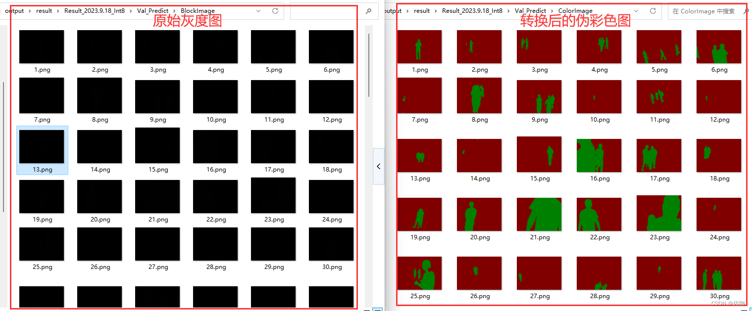752x311 pixels.
Task: Select colored thumbnail 8.png in ColorImage
Action: [x=479, y=95]
